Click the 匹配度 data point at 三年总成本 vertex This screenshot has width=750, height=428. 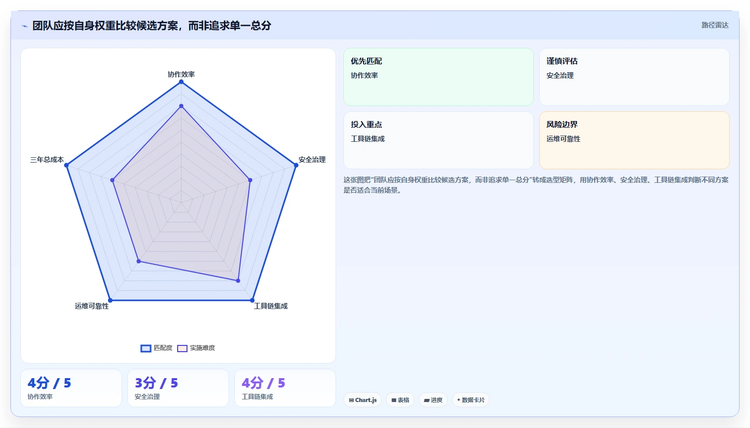(x=66, y=165)
